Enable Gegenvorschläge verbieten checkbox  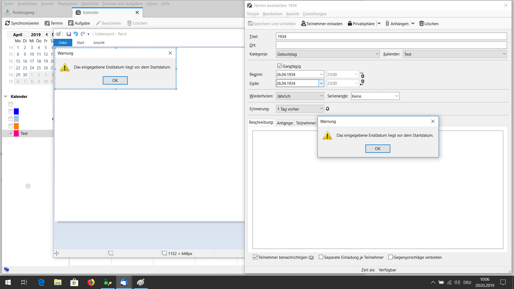pos(390,257)
